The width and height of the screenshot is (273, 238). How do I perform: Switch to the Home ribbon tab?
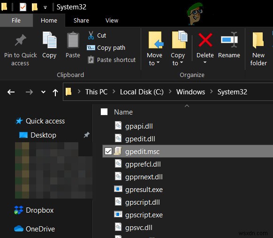pyautogui.click(x=49, y=21)
